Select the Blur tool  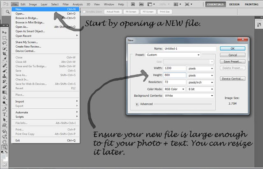coord(5,98)
